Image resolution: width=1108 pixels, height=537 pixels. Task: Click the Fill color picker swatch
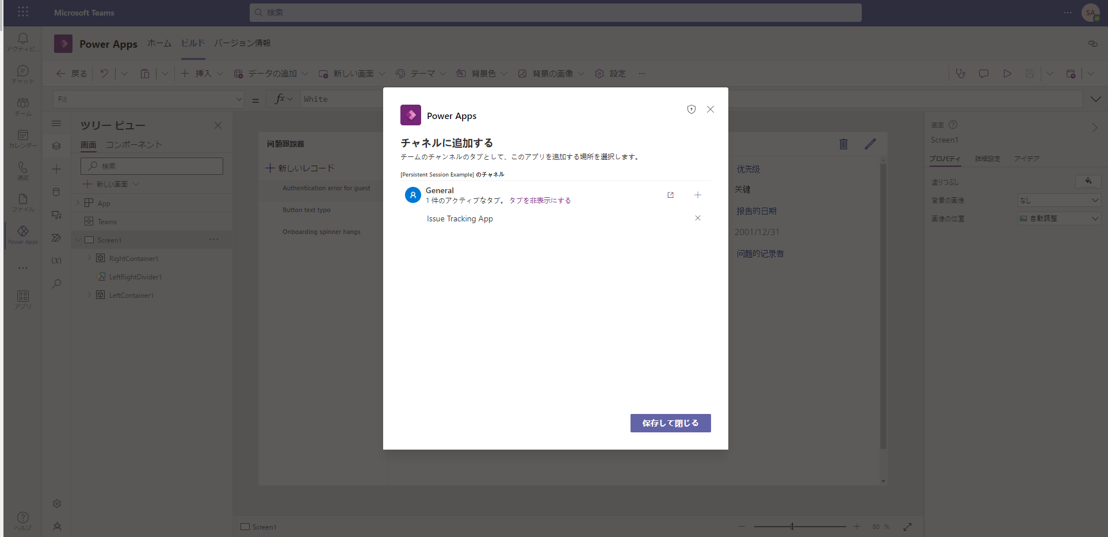(1088, 182)
